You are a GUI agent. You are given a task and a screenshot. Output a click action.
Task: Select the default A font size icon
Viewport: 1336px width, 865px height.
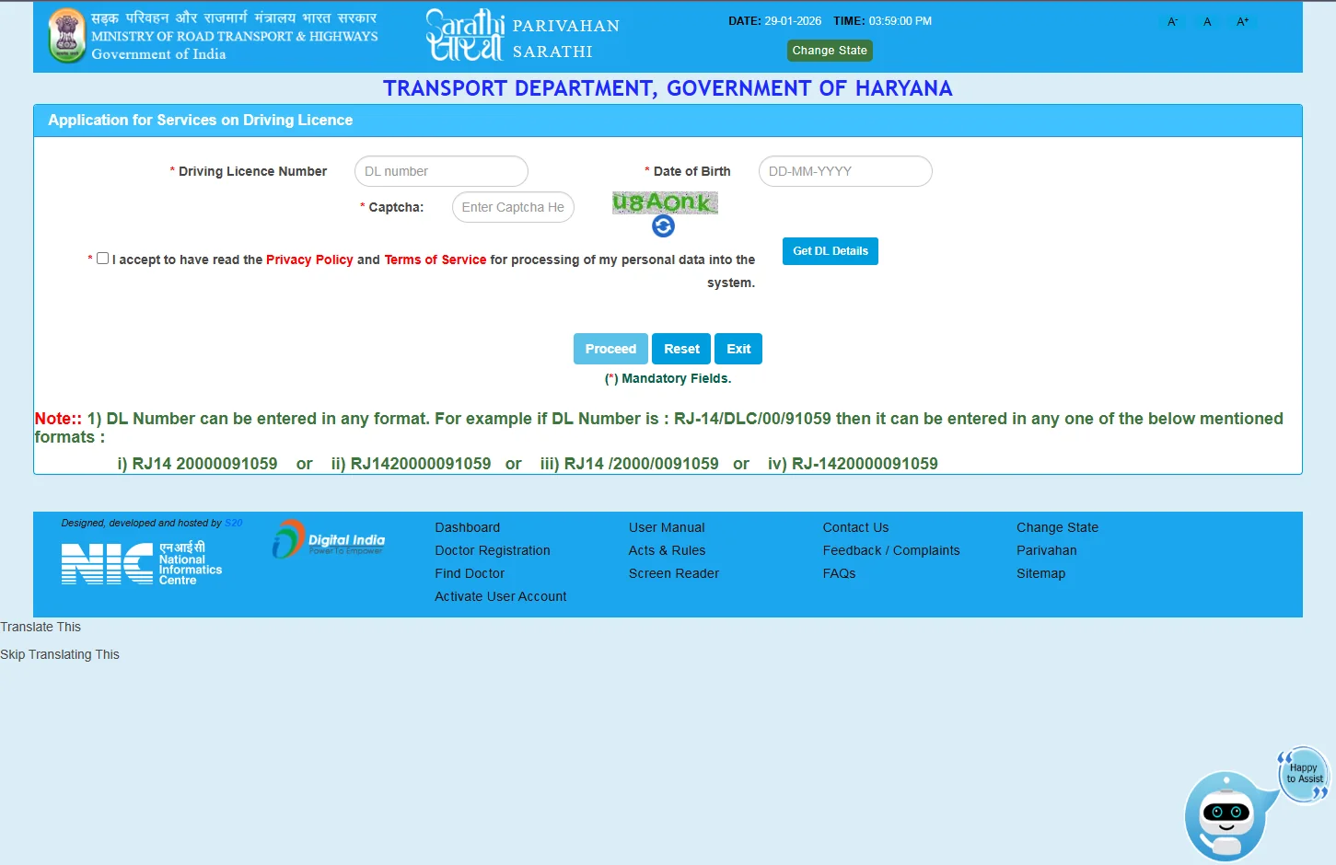1206,21
